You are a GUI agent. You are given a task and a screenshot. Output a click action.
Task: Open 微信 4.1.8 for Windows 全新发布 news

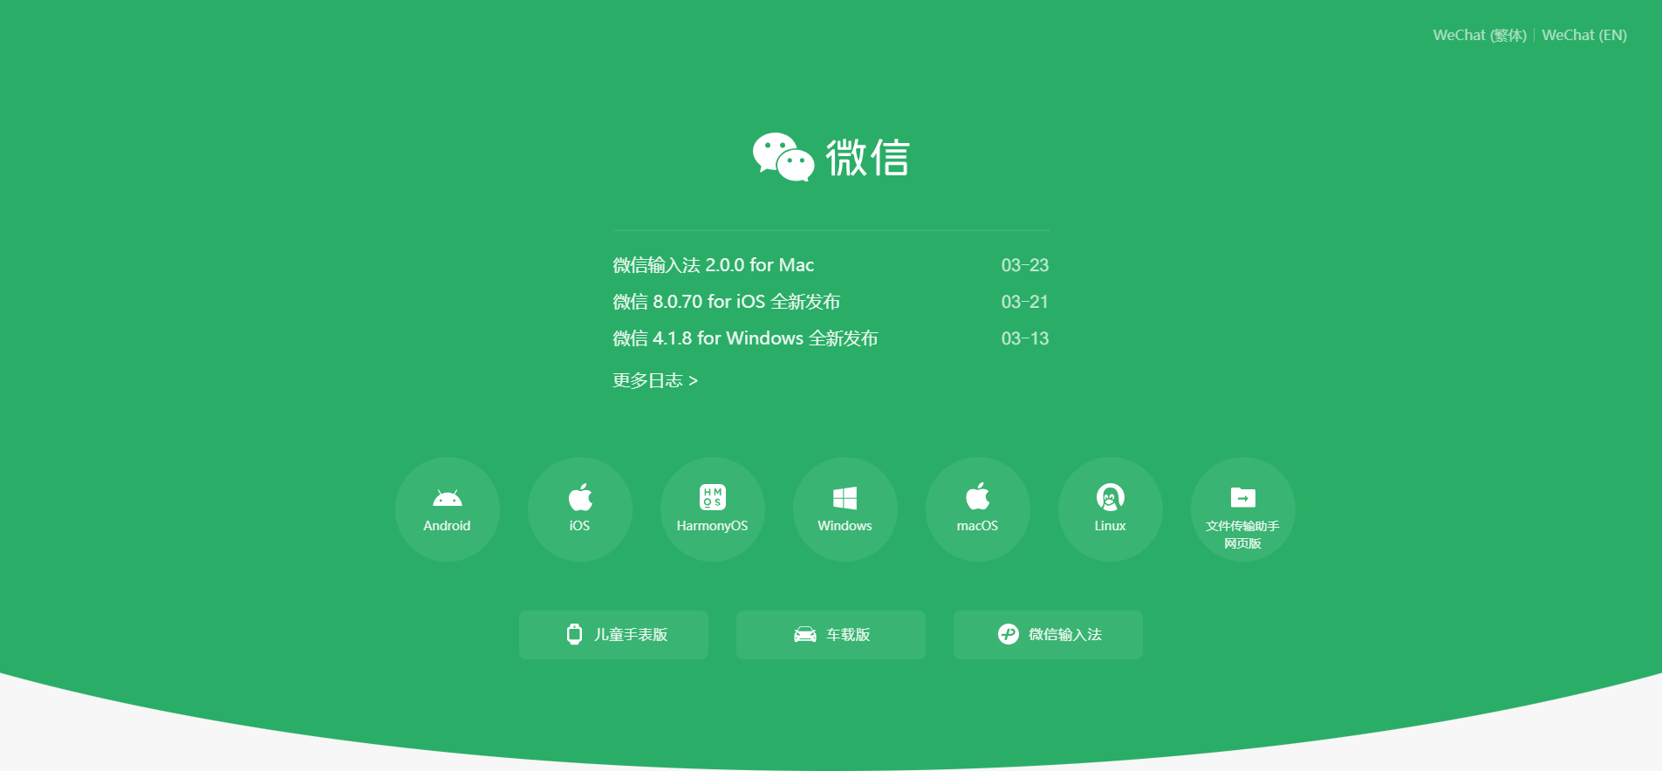pos(745,338)
